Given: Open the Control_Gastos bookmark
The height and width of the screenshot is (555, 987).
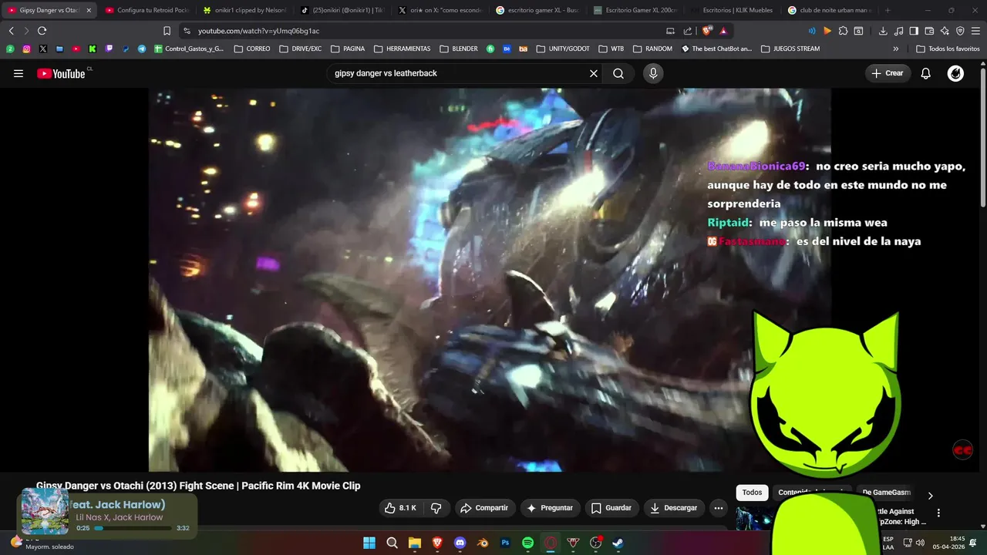Looking at the screenshot, I should 189,49.
